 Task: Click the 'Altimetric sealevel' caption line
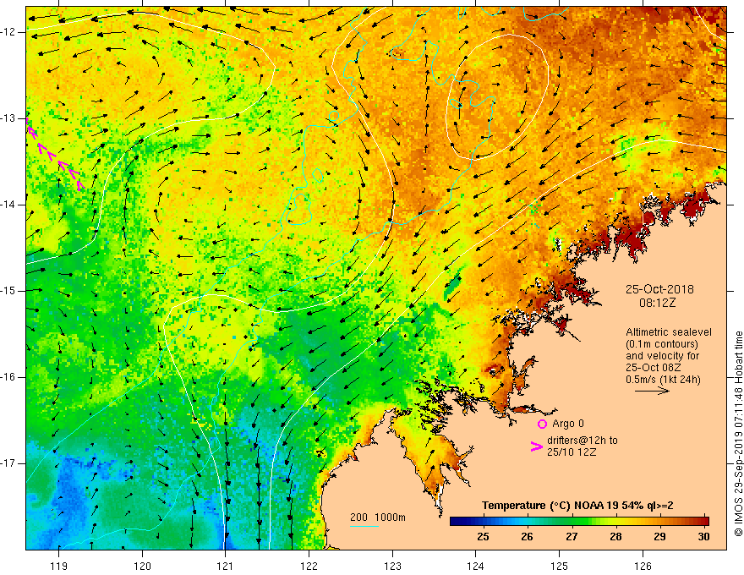(x=669, y=332)
